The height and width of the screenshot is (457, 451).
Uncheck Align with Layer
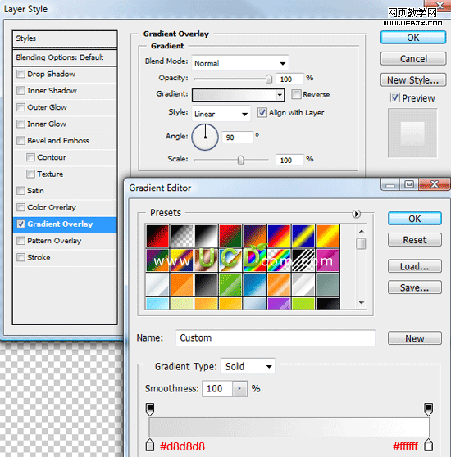click(x=262, y=112)
